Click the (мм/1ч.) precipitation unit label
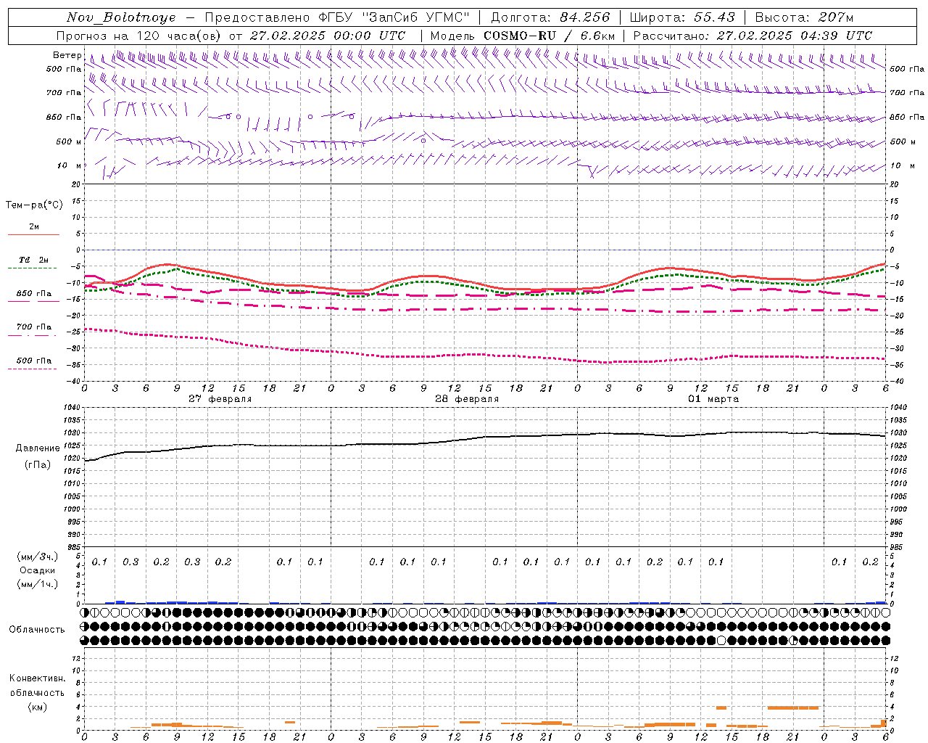This screenshot has width=928, height=743. coord(38,584)
